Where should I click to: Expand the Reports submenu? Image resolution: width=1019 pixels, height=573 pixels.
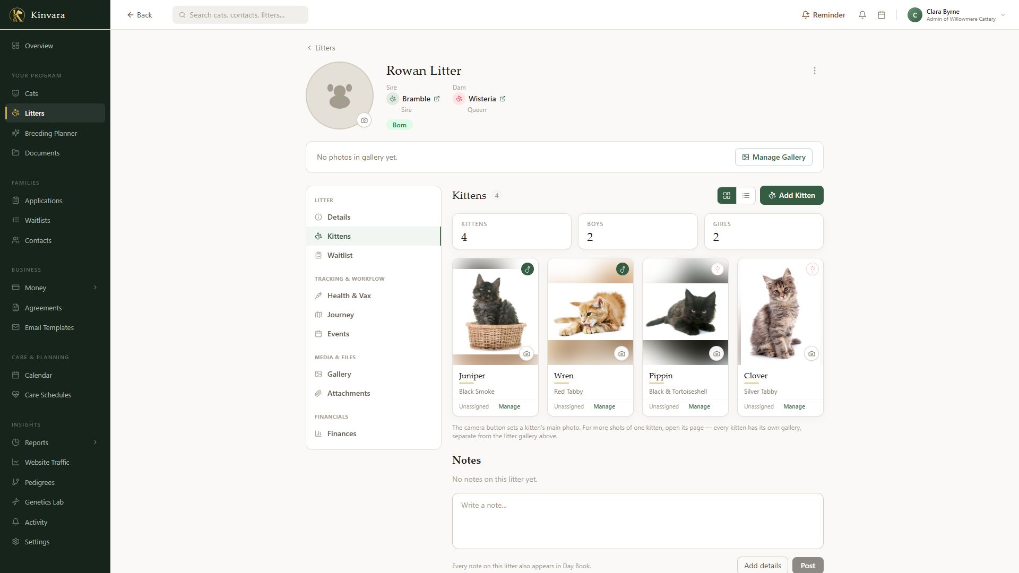click(96, 442)
